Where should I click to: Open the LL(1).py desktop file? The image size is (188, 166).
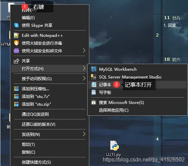(x=114, y=149)
